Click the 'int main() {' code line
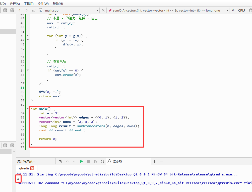Image resolution: width=252 pixels, height=192 pixels. [43, 109]
